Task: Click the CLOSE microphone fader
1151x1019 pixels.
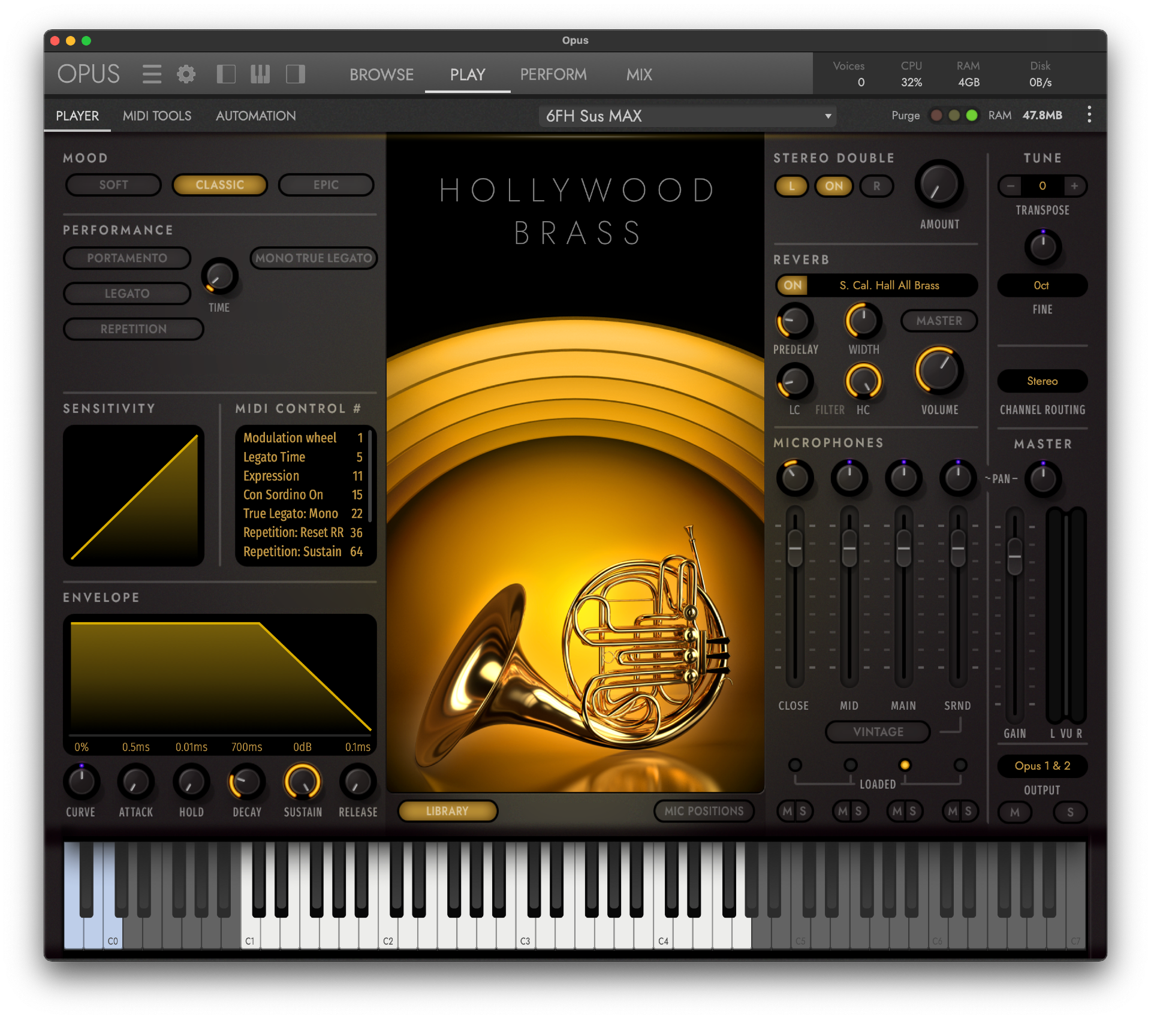Action: coord(795,548)
